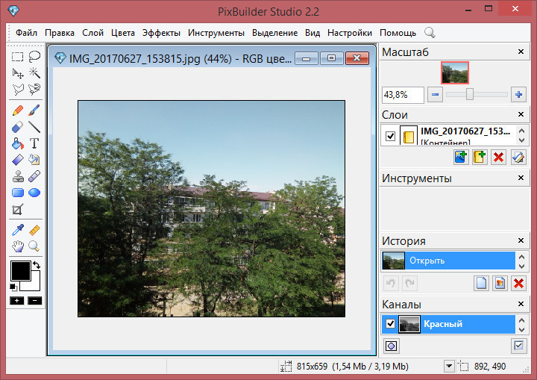Image resolution: width=537 pixels, height=380 pixels.
Task: Select the polygonal lasso tool
Action: point(18,90)
